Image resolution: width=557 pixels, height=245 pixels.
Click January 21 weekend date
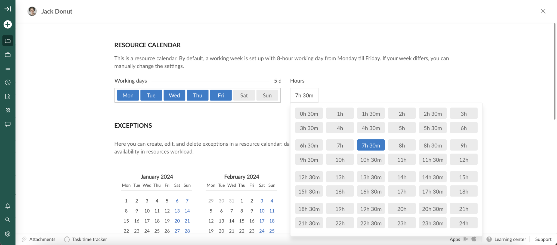[x=187, y=221]
